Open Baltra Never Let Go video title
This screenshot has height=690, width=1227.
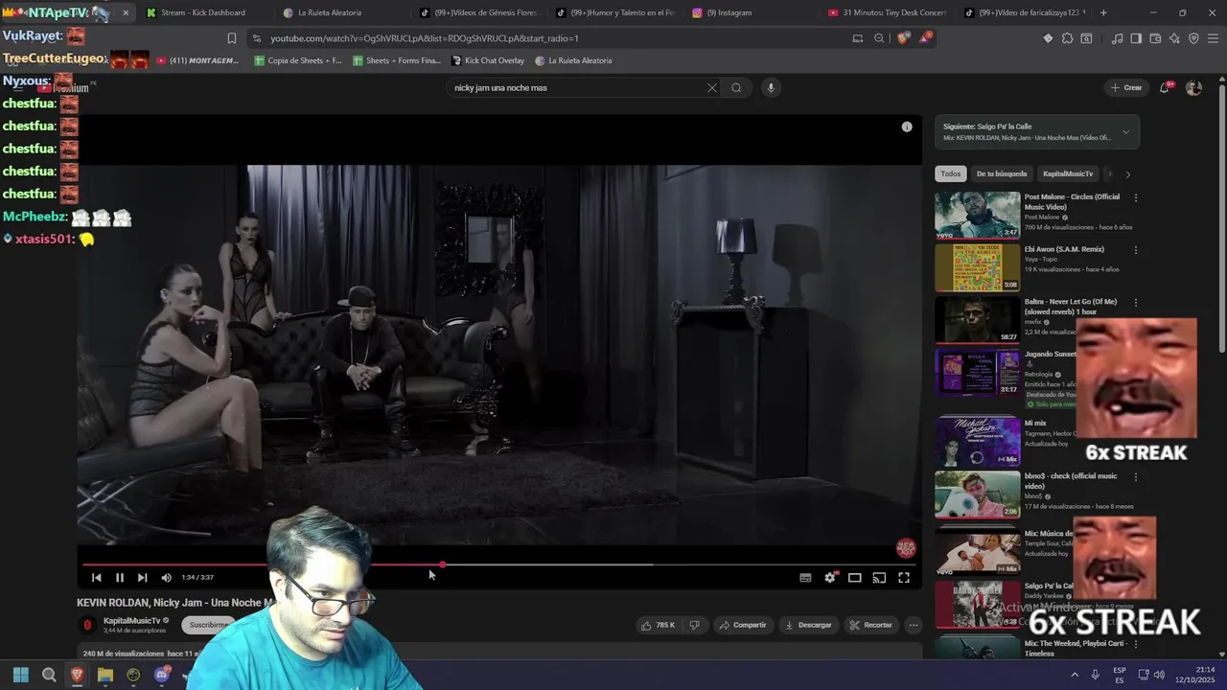[x=1073, y=307]
